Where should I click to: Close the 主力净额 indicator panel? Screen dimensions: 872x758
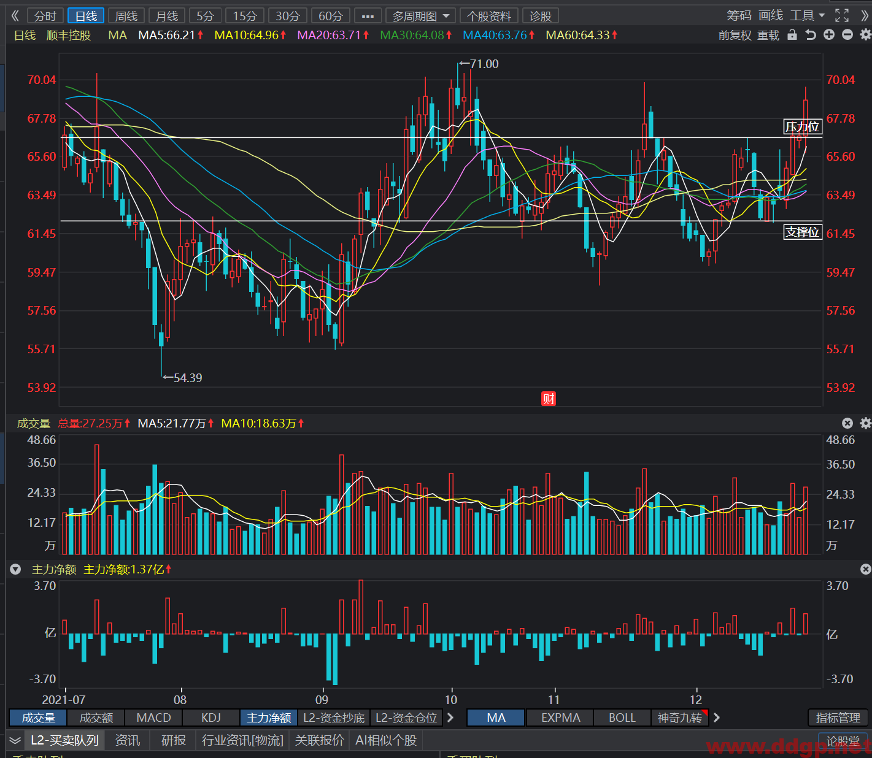click(865, 569)
